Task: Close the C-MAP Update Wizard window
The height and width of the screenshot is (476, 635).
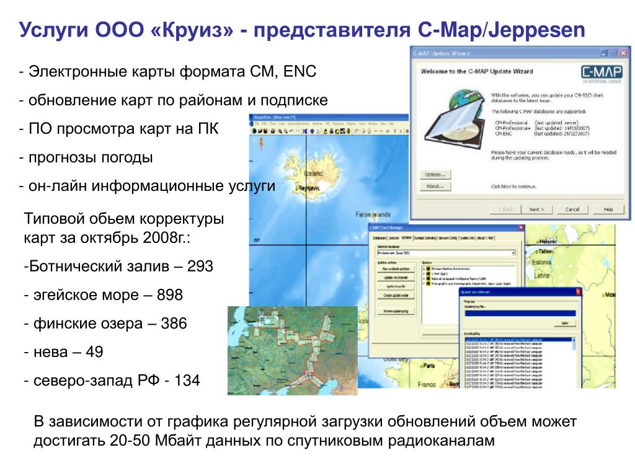Action: click(623, 53)
